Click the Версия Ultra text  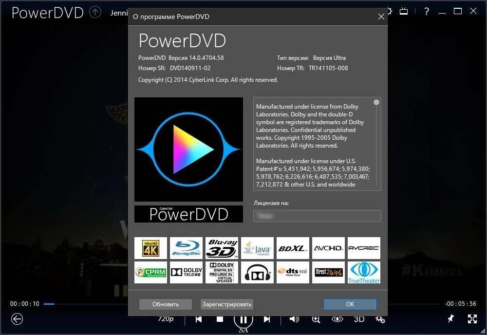(x=329, y=58)
